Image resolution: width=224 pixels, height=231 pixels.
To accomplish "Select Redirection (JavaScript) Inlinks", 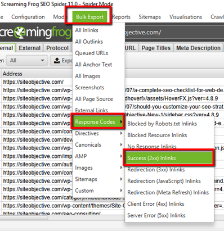I will (x=169, y=181).
